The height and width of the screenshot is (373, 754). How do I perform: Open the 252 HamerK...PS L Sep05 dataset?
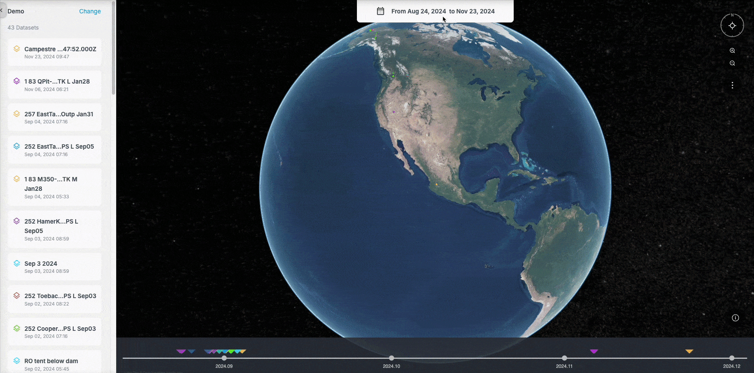(x=55, y=229)
